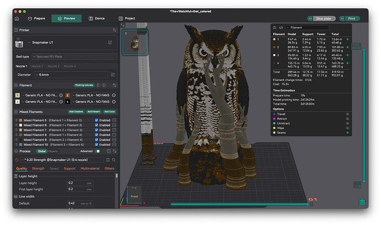Save the process preset icon
Viewport: 381px width, 225px height.
click(108, 160)
